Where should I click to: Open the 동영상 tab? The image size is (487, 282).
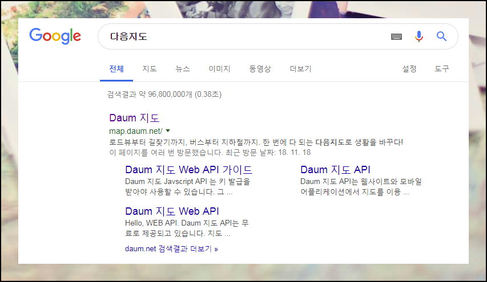260,69
